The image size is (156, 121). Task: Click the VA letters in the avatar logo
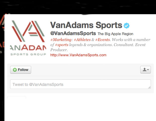click(x=28, y=31)
